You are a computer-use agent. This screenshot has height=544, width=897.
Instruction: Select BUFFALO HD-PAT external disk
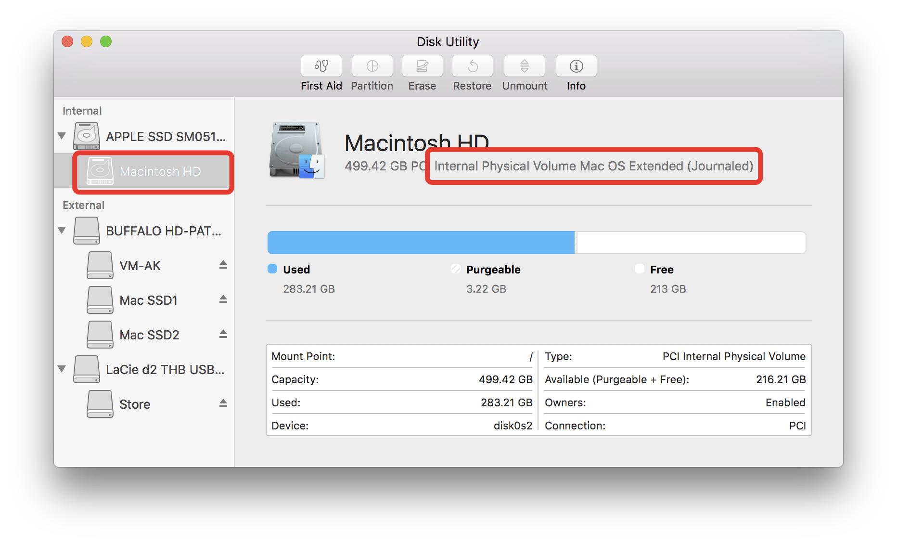(144, 231)
